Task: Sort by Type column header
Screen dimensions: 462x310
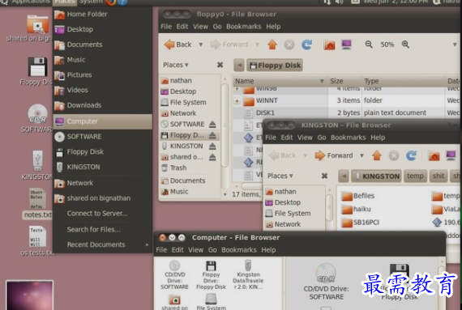Action: click(404, 81)
